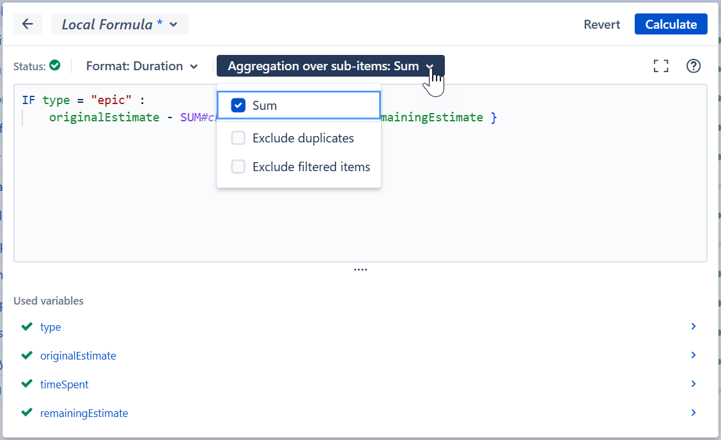The image size is (721, 440).
Task: Click the checkmark beside originalEstimate
Action: coord(26,355)
